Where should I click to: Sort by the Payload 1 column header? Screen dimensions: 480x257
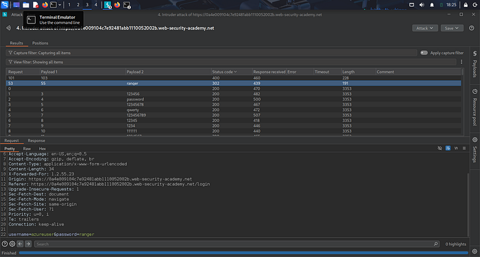coord(83,72)
